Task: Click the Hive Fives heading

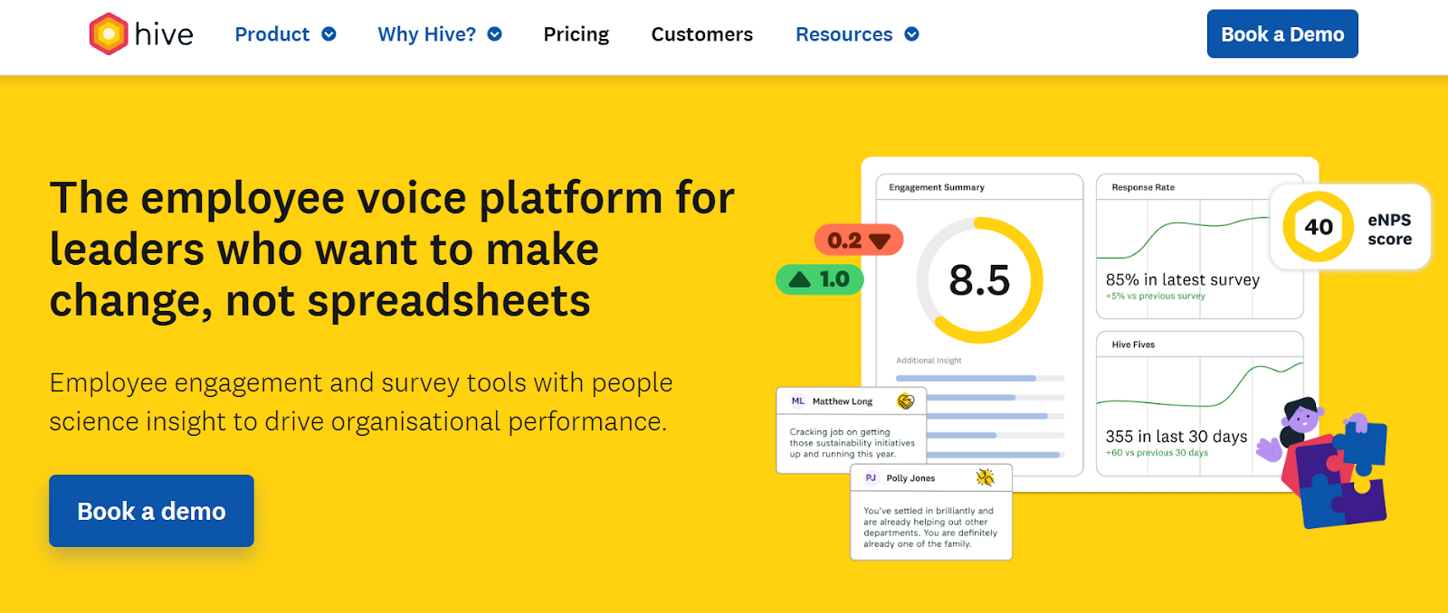Action: coord(1133,344)
